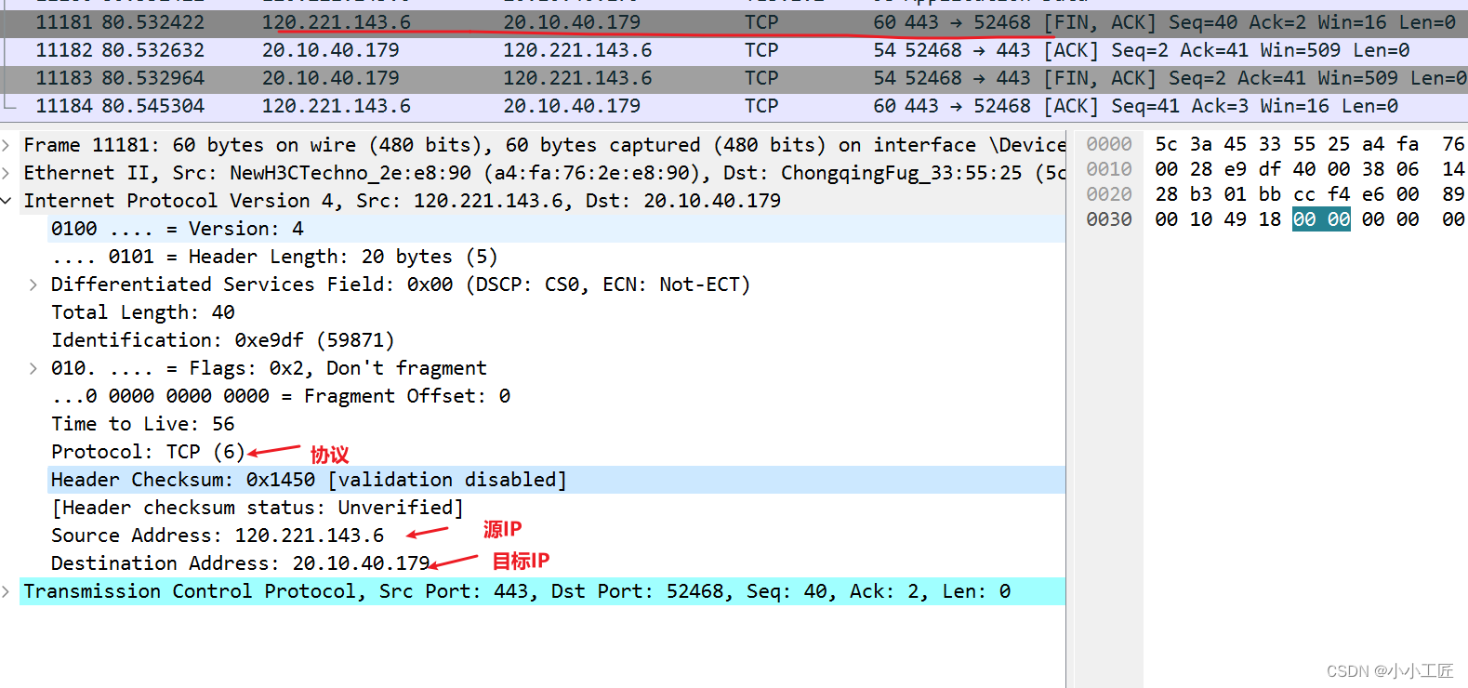Click hex offset 0030 row in bytes pane
Screen dimensions: 1468x688
coord(1109,219)
